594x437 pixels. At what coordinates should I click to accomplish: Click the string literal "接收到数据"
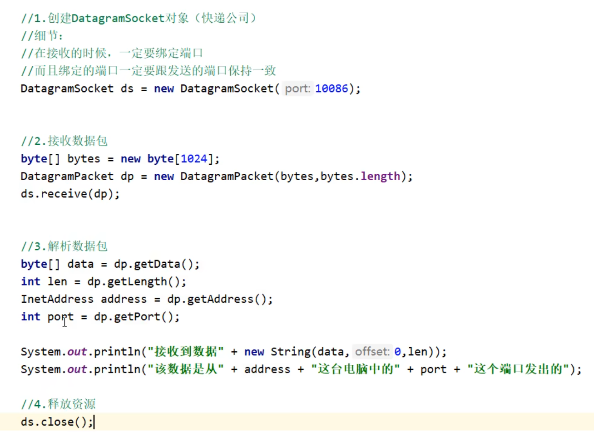tap(185, 352)
